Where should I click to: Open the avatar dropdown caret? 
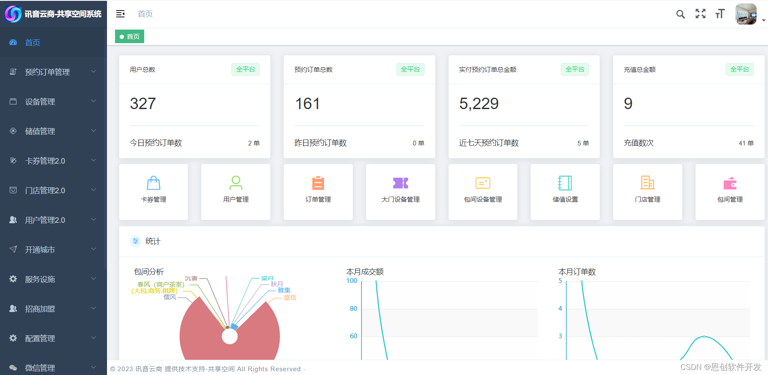763,20
